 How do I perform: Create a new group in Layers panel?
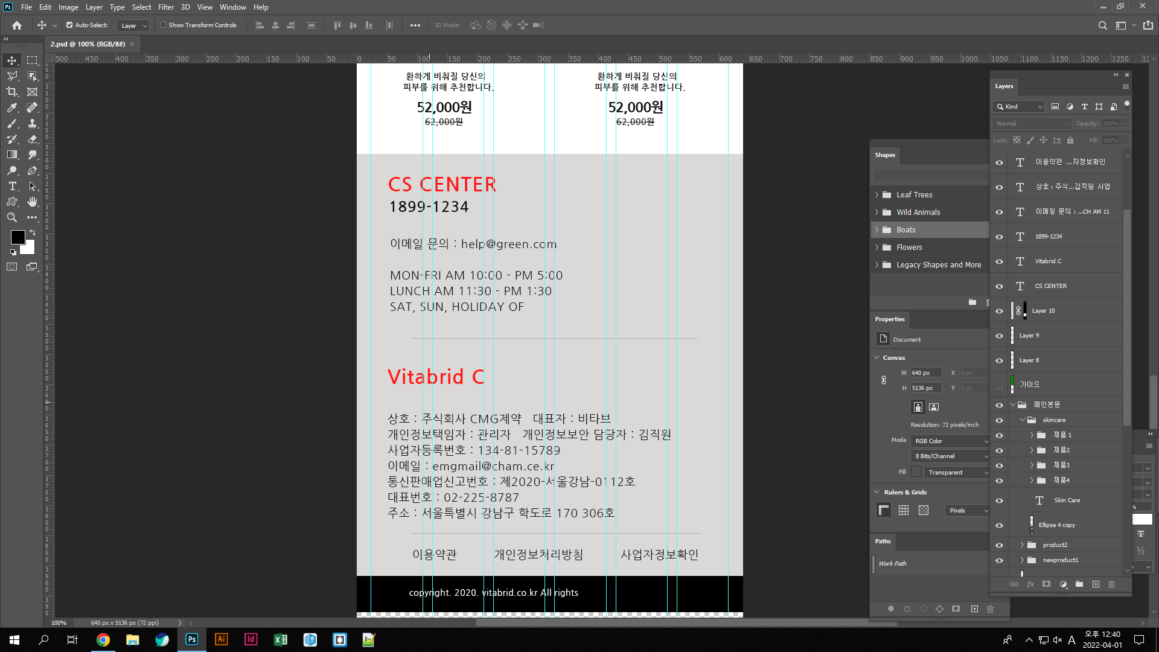point(1079,584)
